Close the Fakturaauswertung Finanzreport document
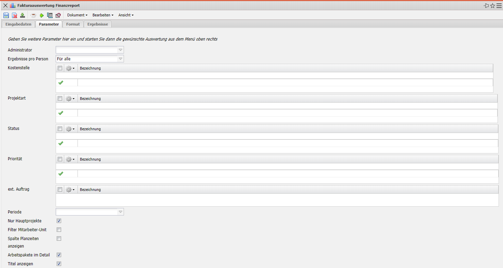 [5, 5]
